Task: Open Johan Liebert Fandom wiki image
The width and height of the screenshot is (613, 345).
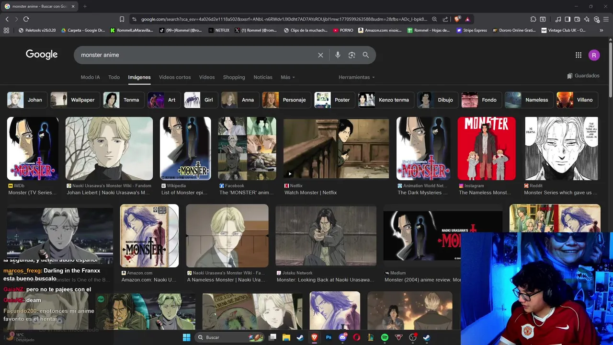Action: [109, 149]
